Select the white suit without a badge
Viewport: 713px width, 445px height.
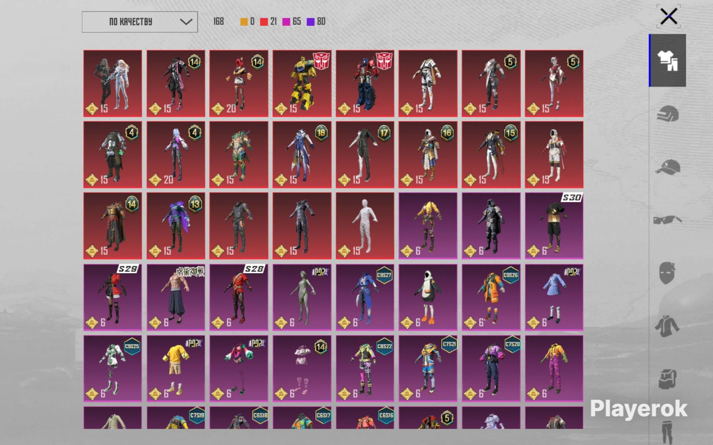coord(428,84)
